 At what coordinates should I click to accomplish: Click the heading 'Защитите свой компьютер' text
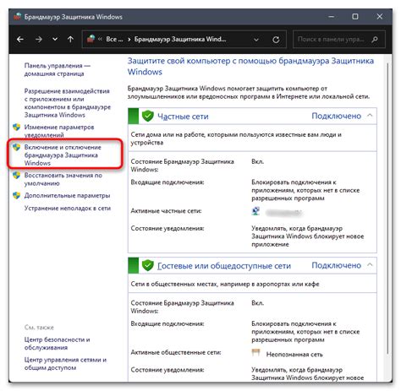pyautogui.click(x=251, y=66)
